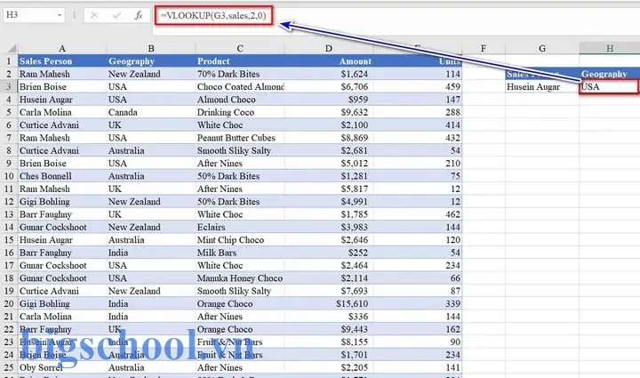This screenshot has width=640, height=378.
Task: Open the Name Box dropdown arrow
Action: 60,15
